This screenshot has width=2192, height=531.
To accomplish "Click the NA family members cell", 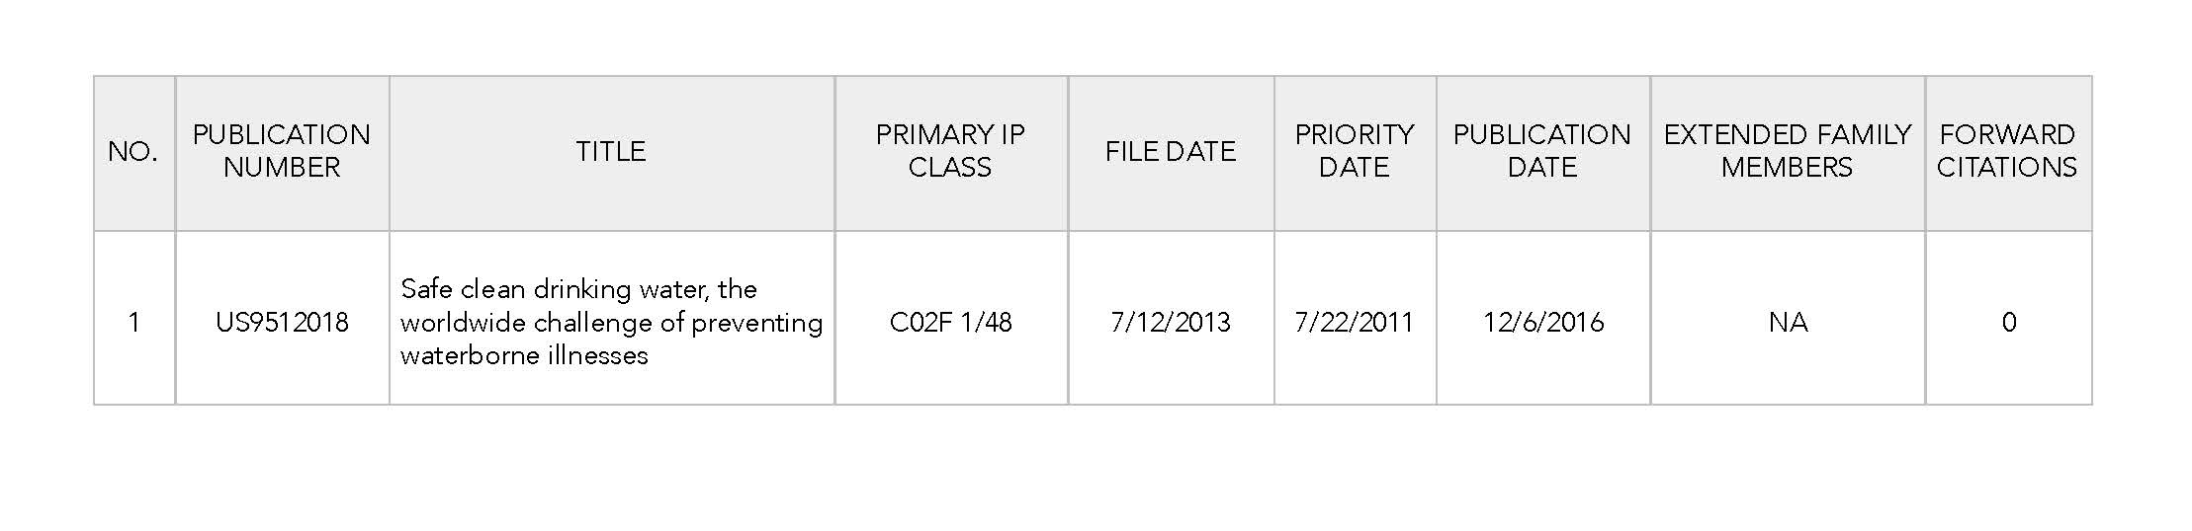I will click(x=1788, y=323).
